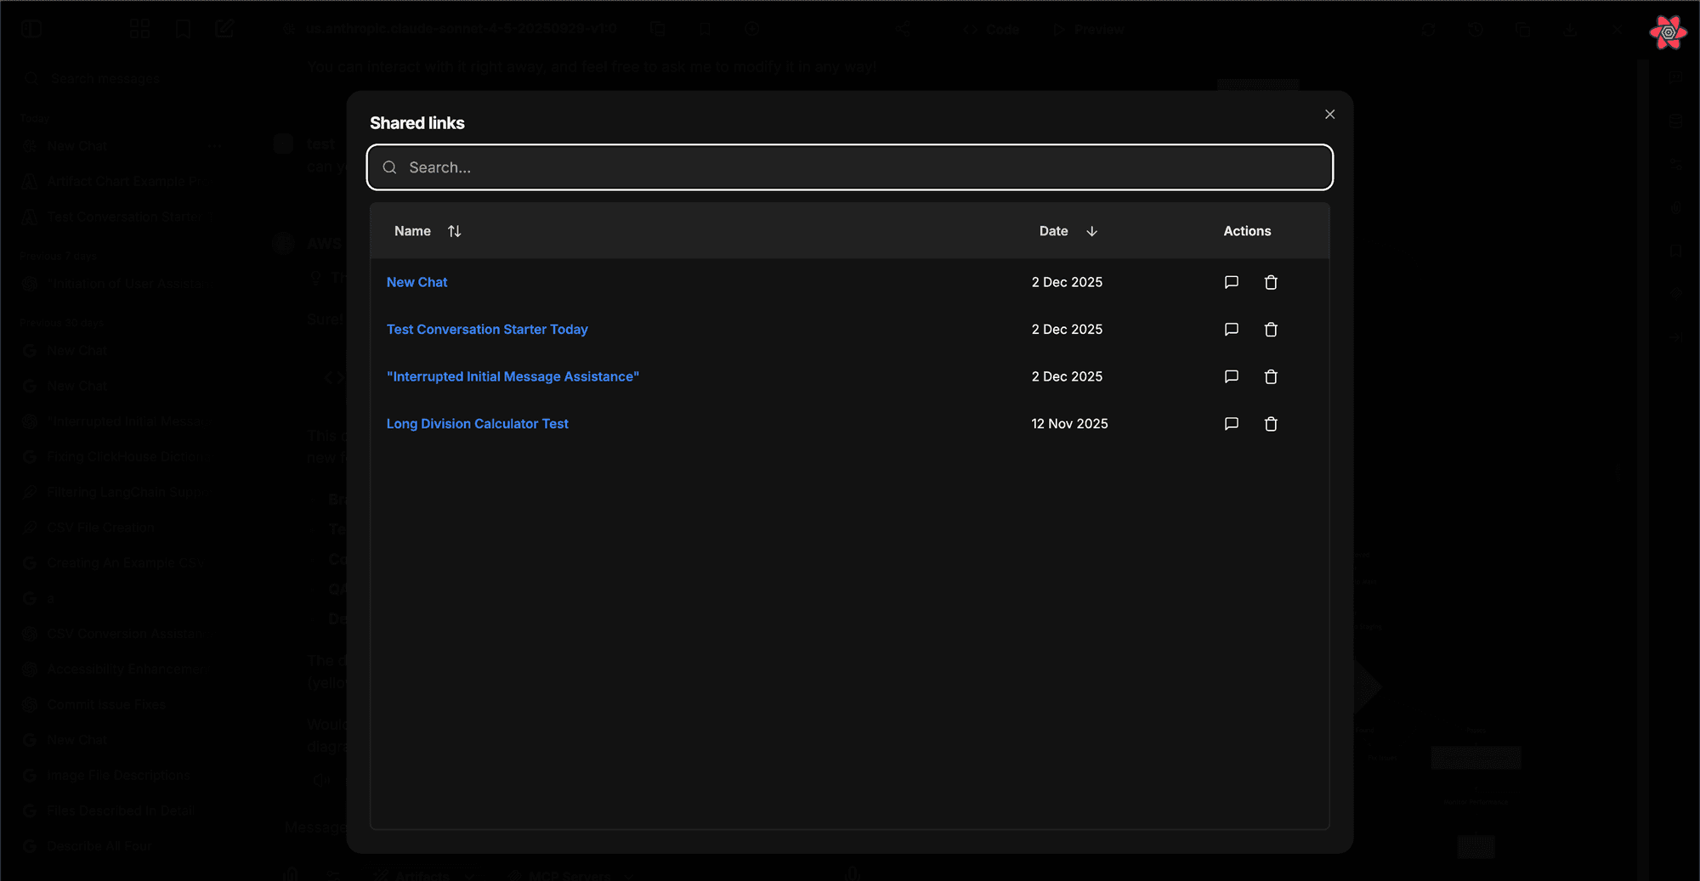Image resolution: width=1700 pixels, height=881 pixels.
Task: Open Fixing ClickHouse Diction chat
Action: point(115,456)
